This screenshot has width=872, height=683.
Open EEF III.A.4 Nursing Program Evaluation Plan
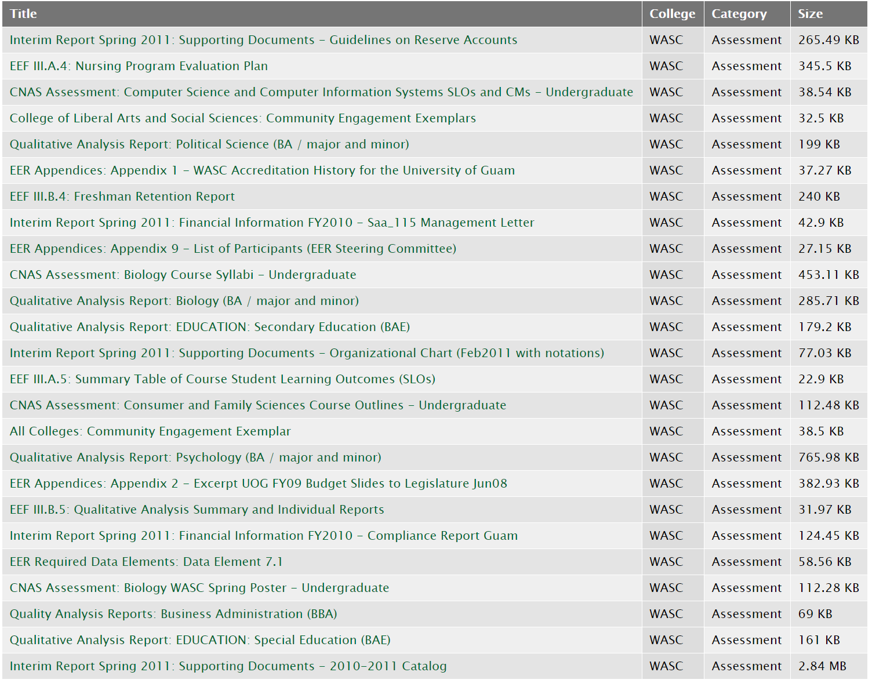pos(139,66)
